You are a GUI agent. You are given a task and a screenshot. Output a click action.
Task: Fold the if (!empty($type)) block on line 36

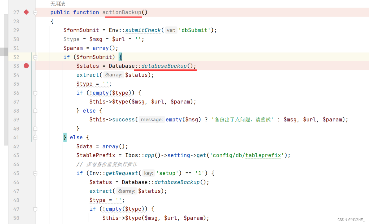35,93
